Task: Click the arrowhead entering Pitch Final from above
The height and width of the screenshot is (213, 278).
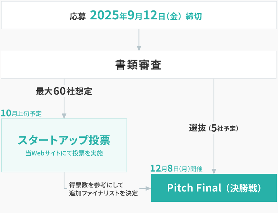Action: coord(214,171)
